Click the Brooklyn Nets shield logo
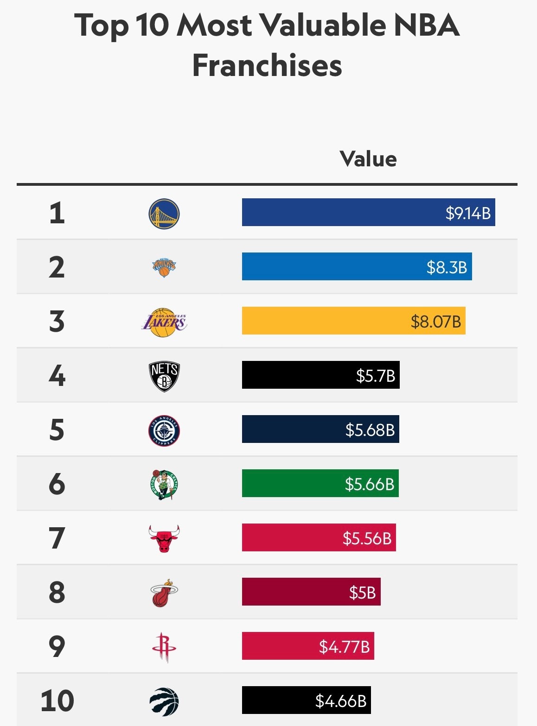Screen dimensions: 537x726 164,377
